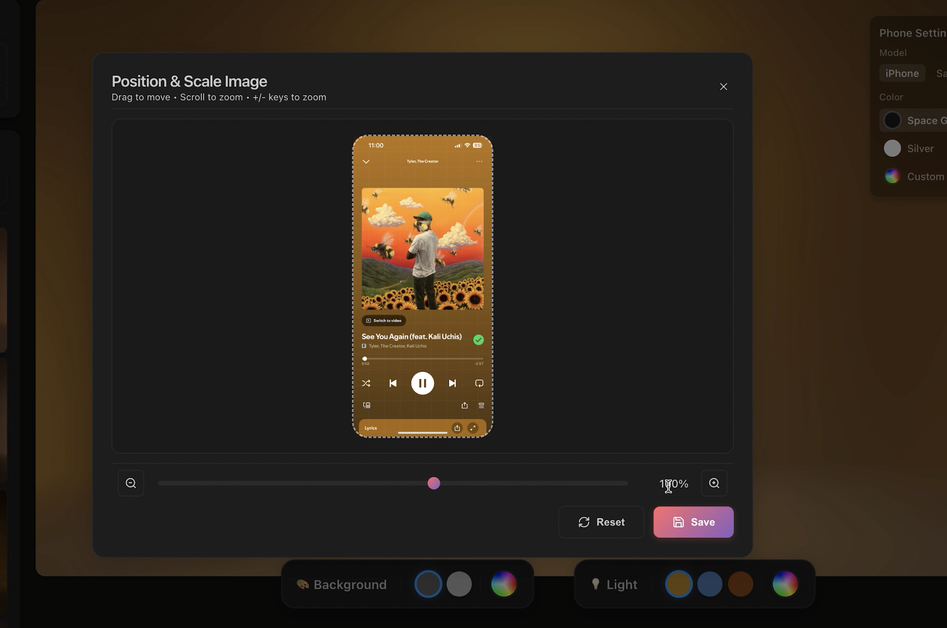Click the repeat icon in player
The image size is (947, 628).
pyautogui.click(x=479, y=383)
